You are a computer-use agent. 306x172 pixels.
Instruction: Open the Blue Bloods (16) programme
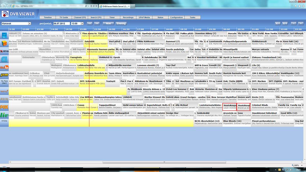pyautogui.click(x=236, y=122)
